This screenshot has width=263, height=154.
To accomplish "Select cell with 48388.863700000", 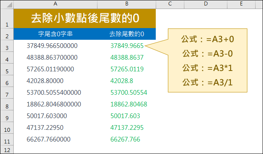I will [x=55, y=57].
